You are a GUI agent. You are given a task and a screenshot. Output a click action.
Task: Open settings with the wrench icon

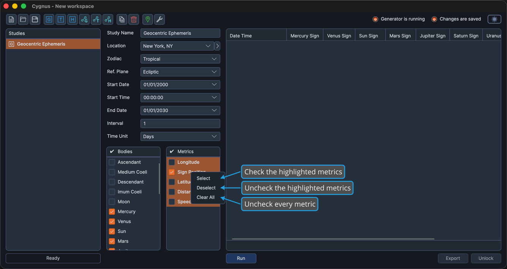160,19
